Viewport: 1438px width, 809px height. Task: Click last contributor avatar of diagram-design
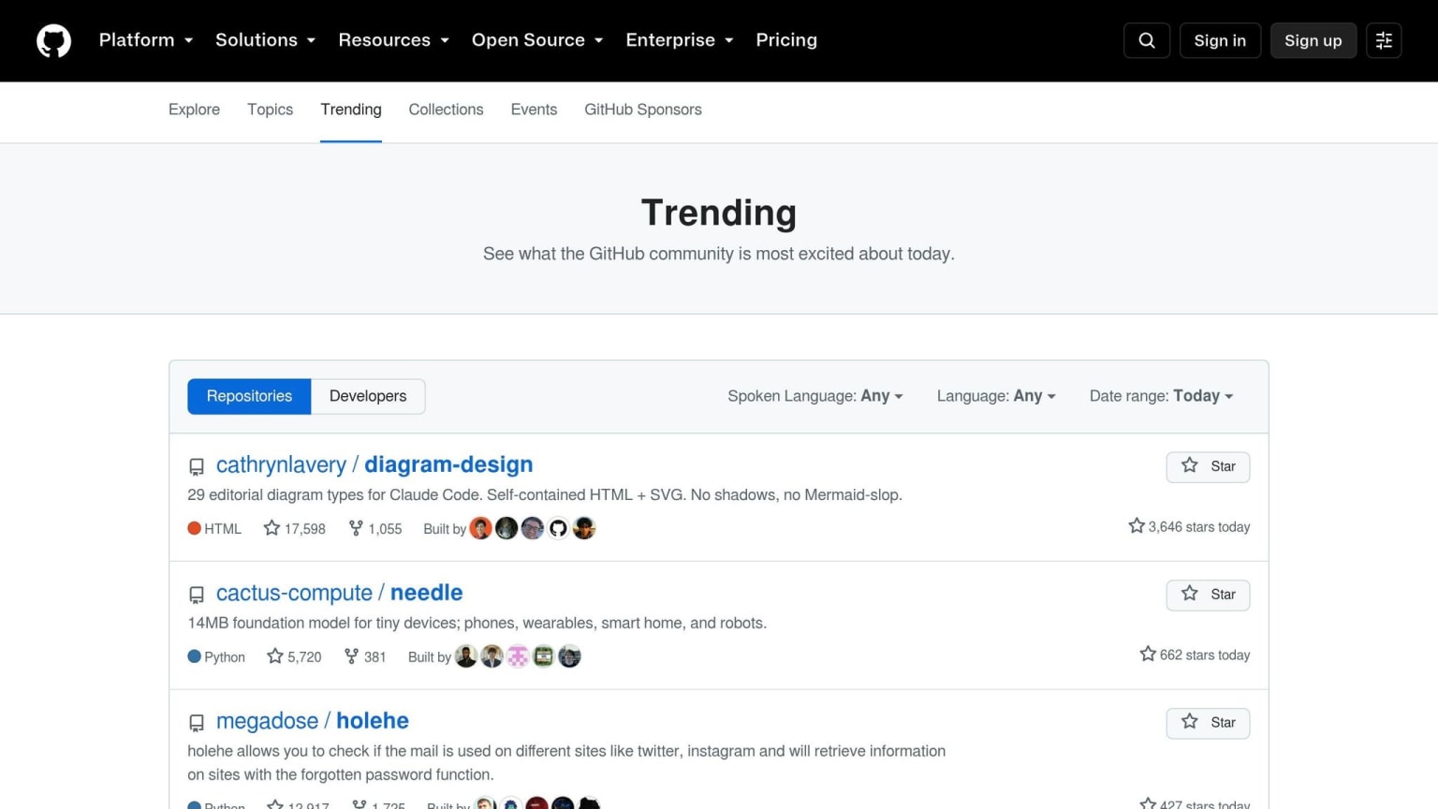(584, 528)
